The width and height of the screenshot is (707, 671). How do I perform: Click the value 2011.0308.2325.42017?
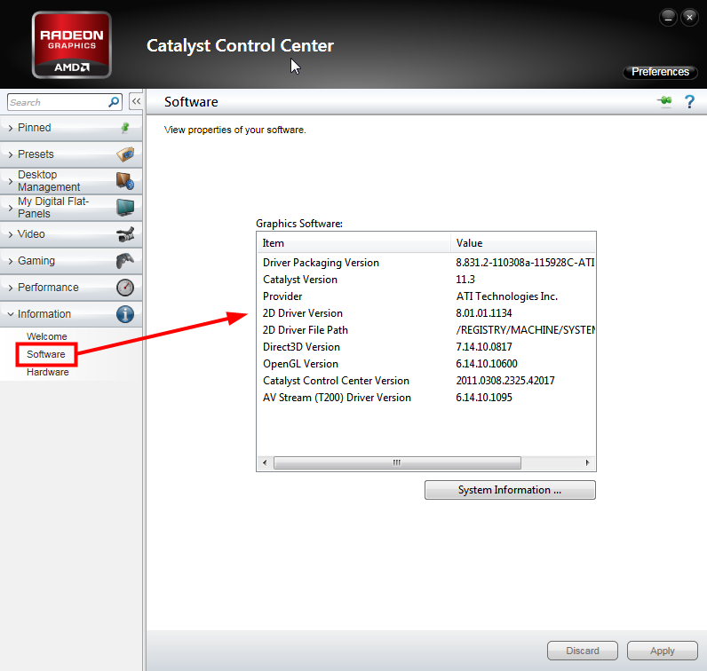(x=505, y=381)
